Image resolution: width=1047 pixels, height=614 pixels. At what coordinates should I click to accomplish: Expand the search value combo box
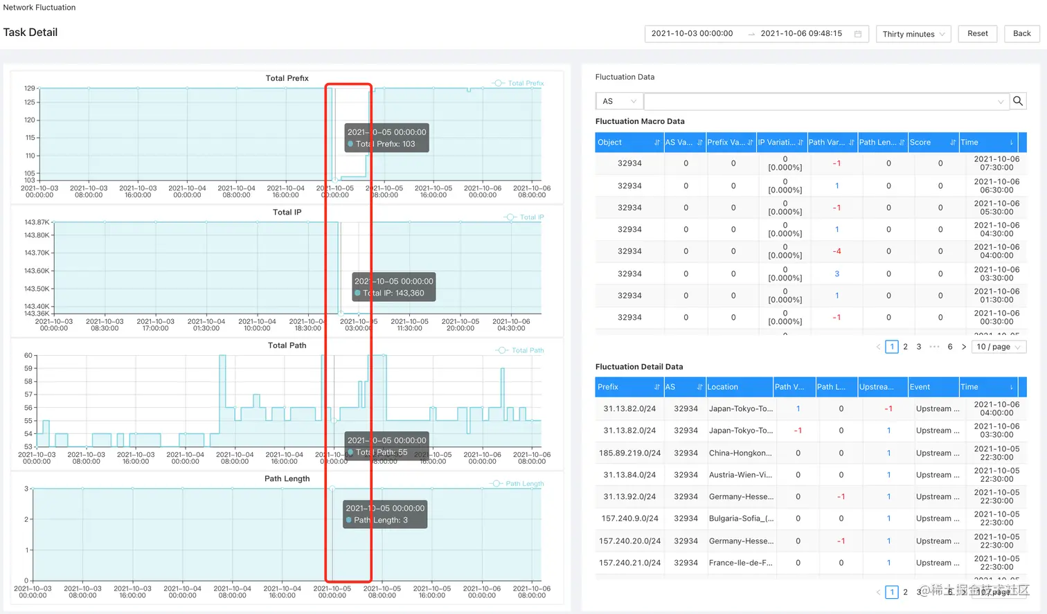pyautogui.click(x=825, y=101)
